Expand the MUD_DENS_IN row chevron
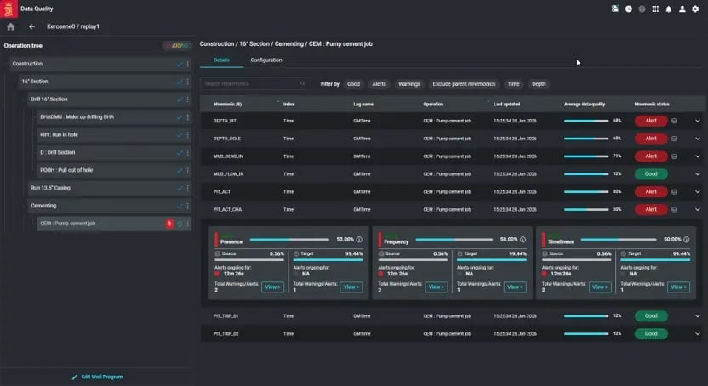This screenshot has width=708, height=386. [x=698, y=156]
